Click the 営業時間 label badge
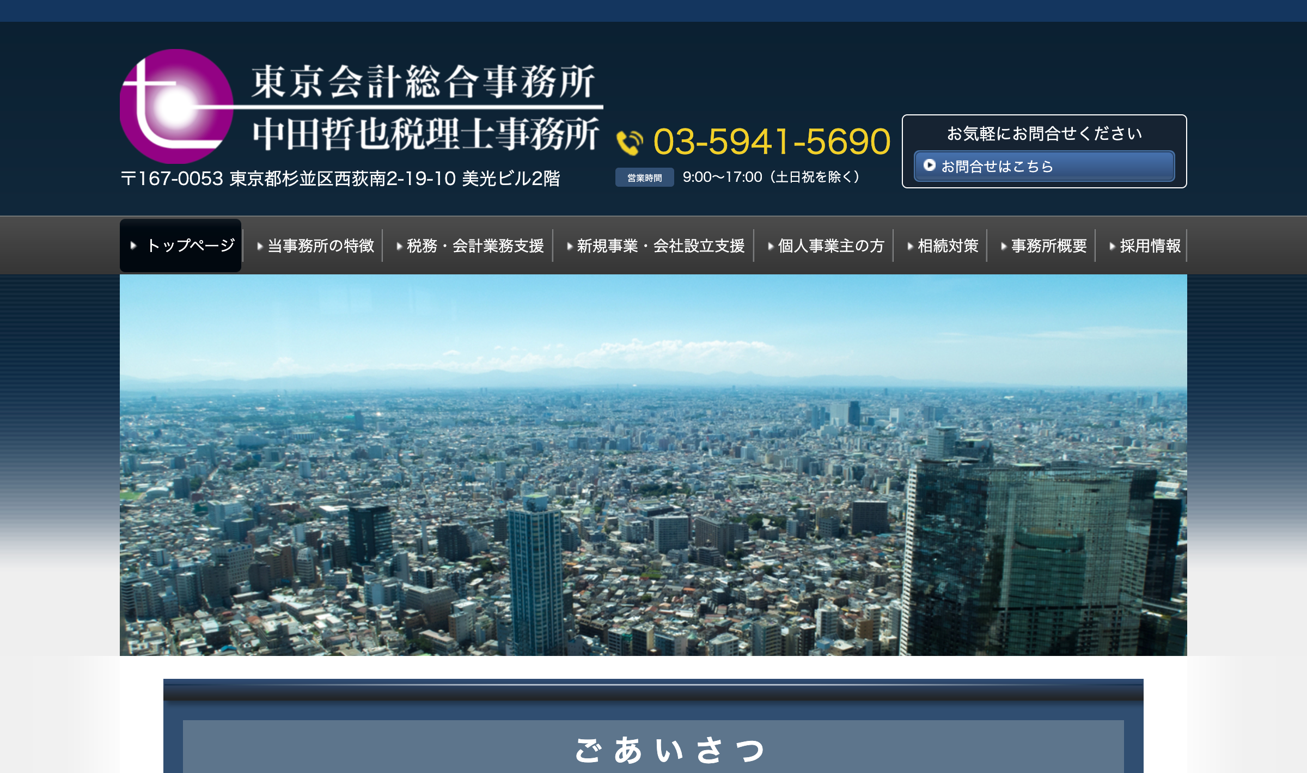The height and width of the screenshot is (773, 1307). pyautogui.click(x=644, y=177)
